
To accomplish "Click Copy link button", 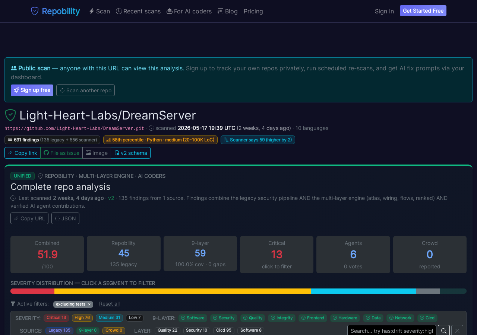I will tap(22, 153).
